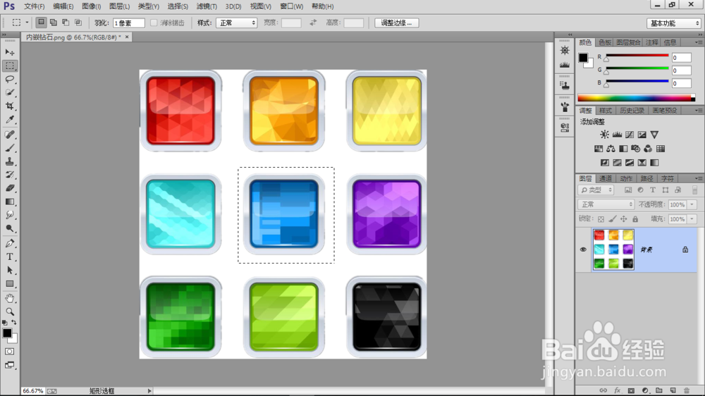Viewport: 705px width, 396px height.
Task: Select the Rectangular Marquee tool
Action: 9,66
